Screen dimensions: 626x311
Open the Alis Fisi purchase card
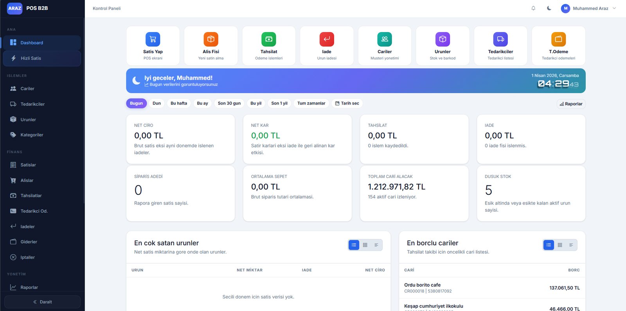click(211, 46)
